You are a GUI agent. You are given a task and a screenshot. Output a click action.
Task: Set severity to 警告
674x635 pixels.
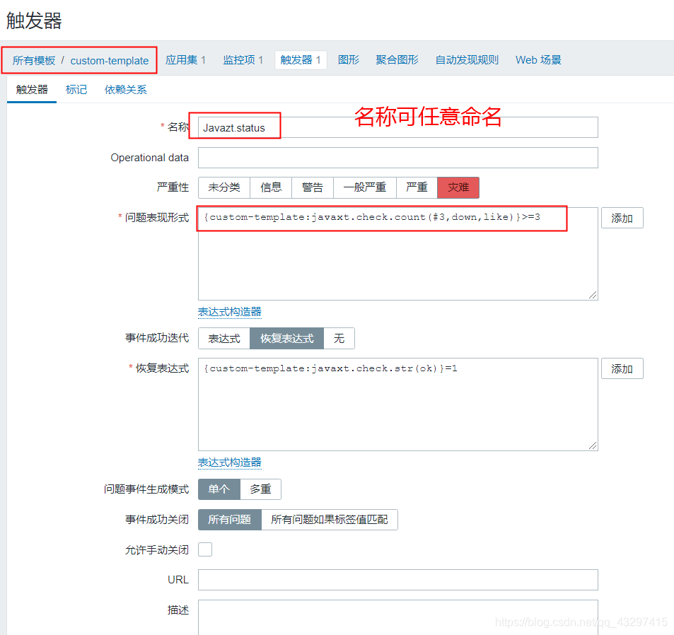tap(313, 187)
